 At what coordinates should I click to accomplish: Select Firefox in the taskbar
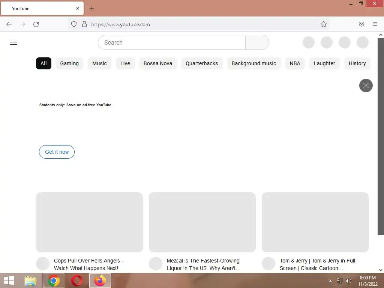pos(100,280)
